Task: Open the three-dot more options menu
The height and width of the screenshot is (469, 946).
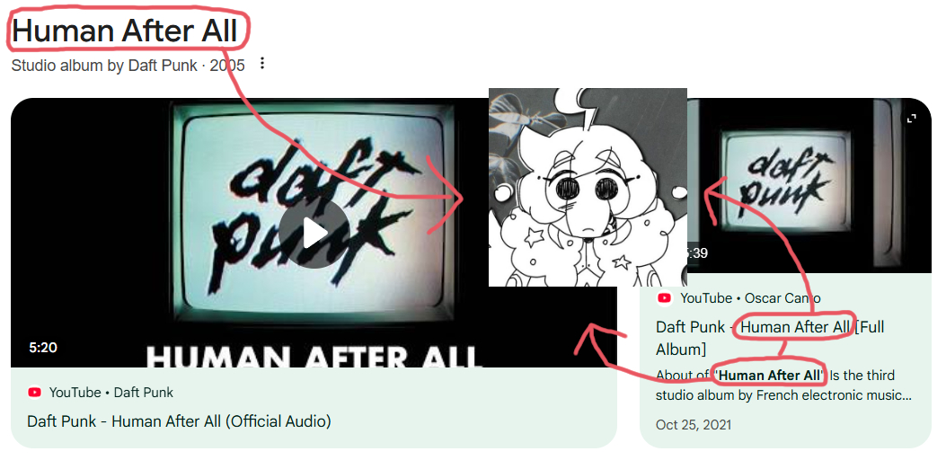Action: click(261, 63)
